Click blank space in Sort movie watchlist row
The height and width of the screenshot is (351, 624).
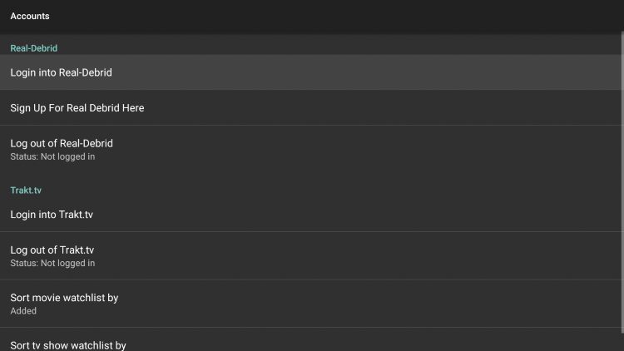point(370,304)
